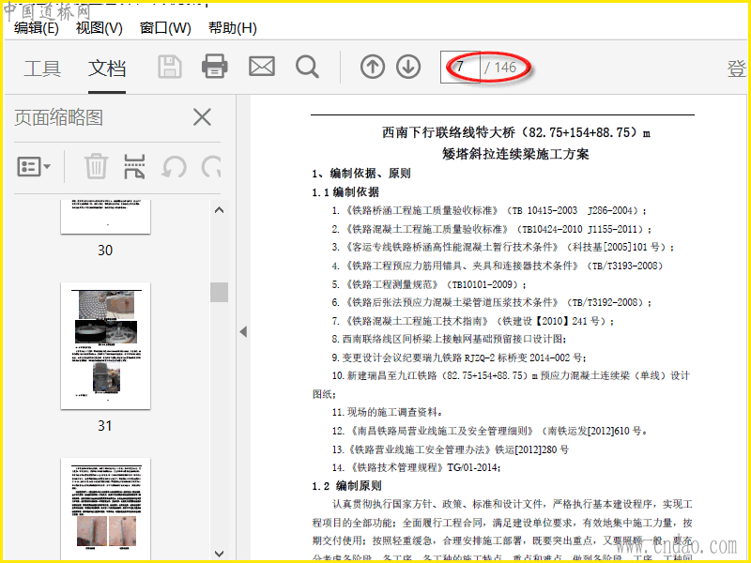Screen dimensions: 751x563
Task: Click the print pages icon in thumbnail panel
Action: [135, 167]
